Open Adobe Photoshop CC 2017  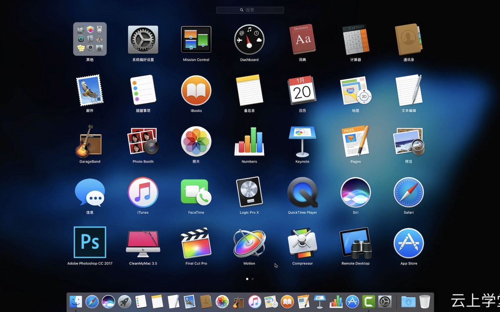[90, 242]
